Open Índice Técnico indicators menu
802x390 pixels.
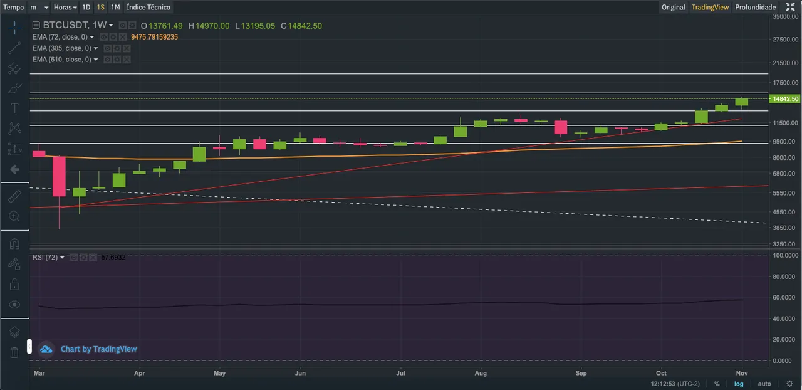point(148,7)
